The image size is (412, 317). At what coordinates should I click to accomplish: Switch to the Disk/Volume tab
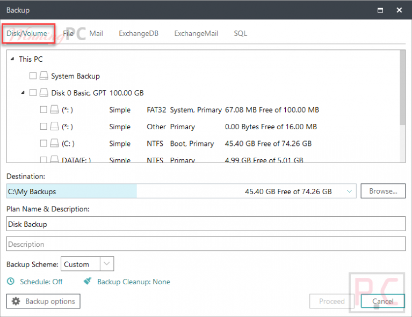(x=27, y=34)
